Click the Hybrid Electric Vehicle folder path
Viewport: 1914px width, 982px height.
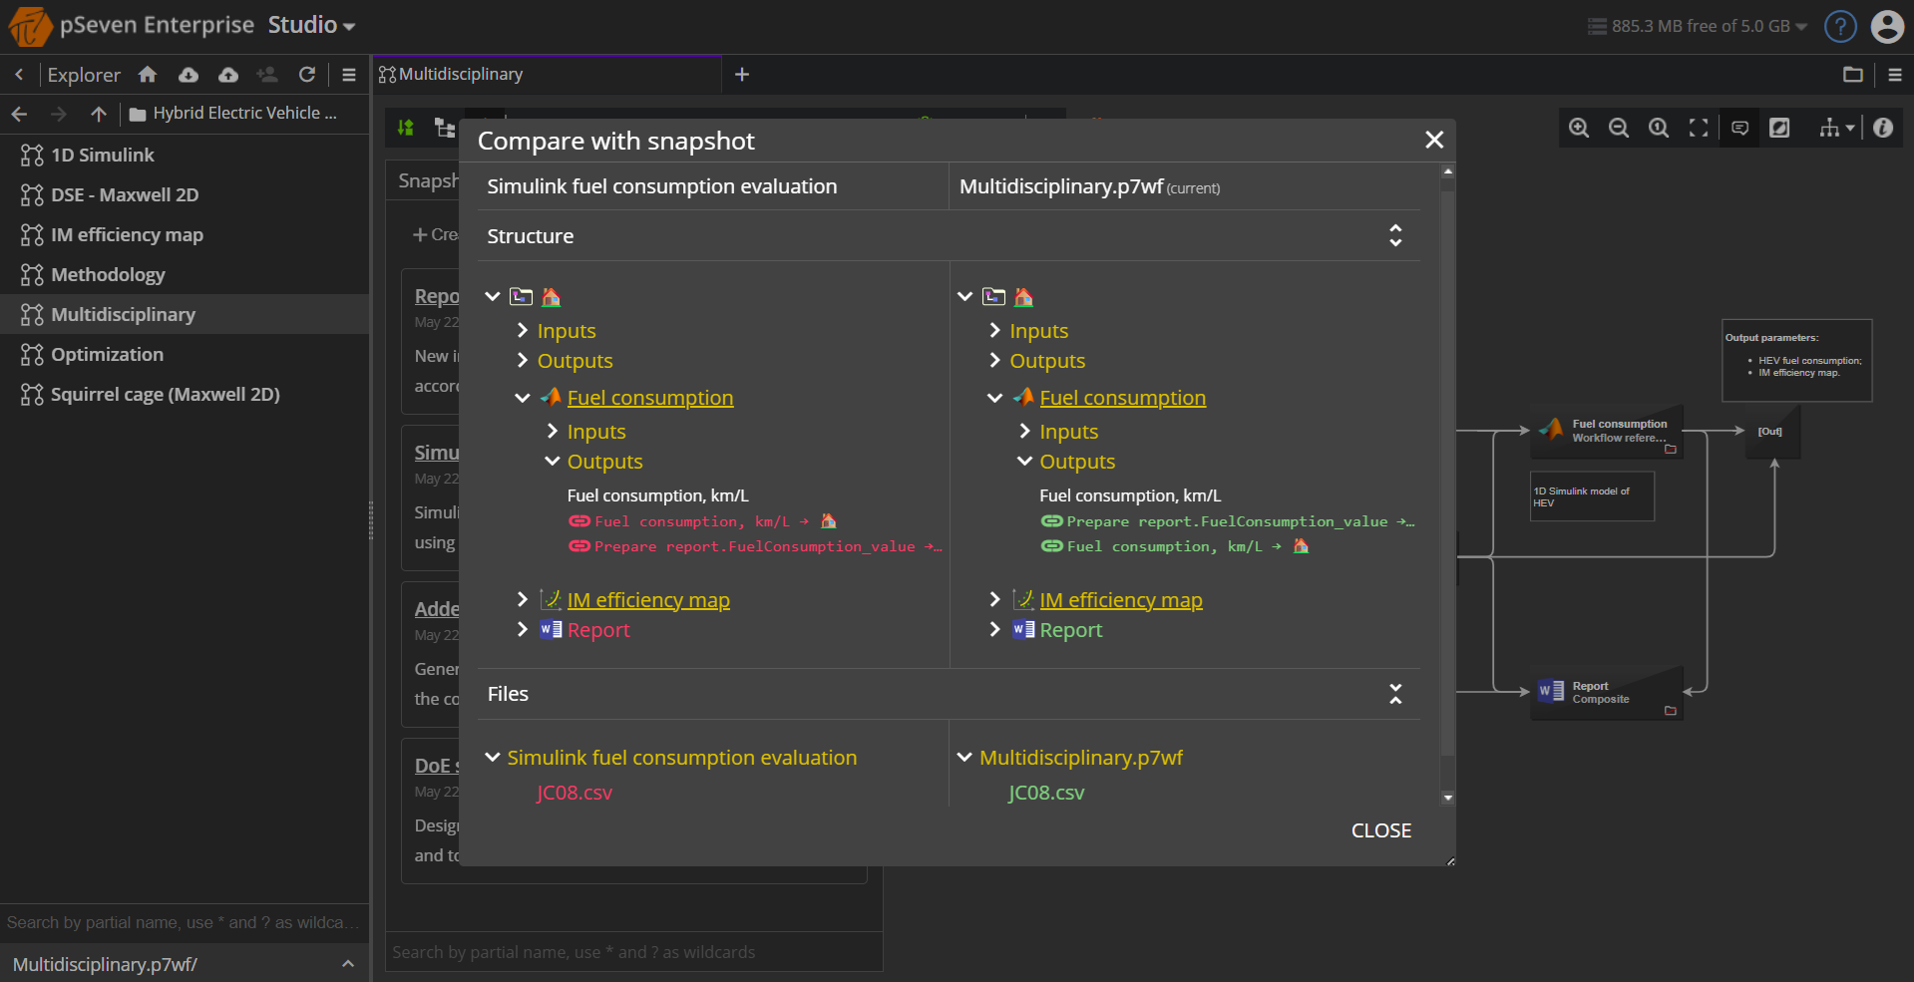(234, 114)
